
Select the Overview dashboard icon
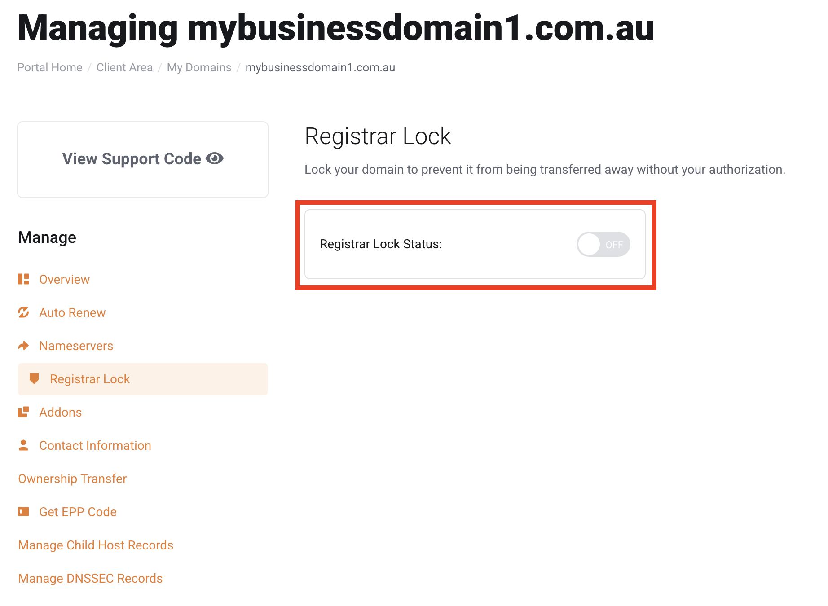(x=23, y=279)
